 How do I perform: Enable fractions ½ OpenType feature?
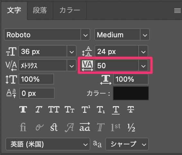pyautogui.click(x=131, y=127)
